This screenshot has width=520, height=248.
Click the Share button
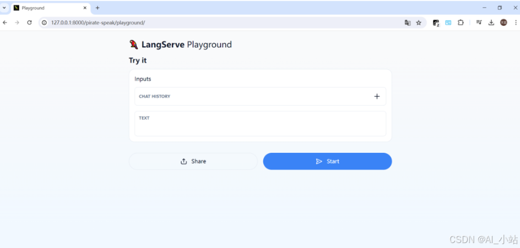coord(193,161)
